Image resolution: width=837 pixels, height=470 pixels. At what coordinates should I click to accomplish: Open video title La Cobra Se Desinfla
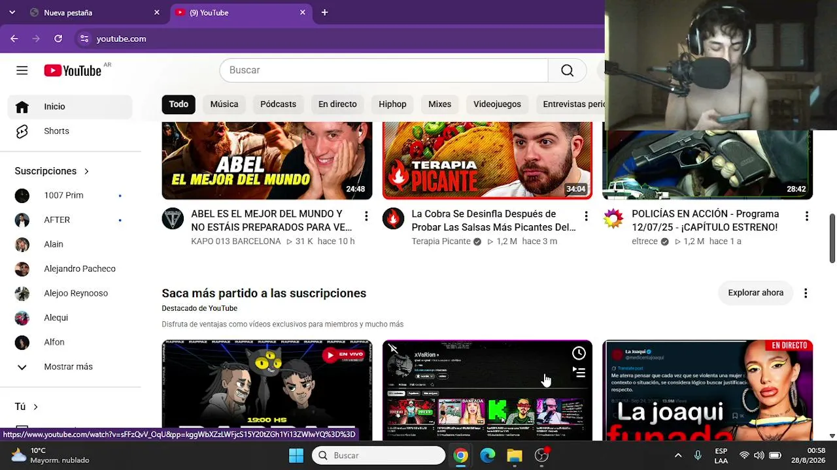(x=494, y=221)
